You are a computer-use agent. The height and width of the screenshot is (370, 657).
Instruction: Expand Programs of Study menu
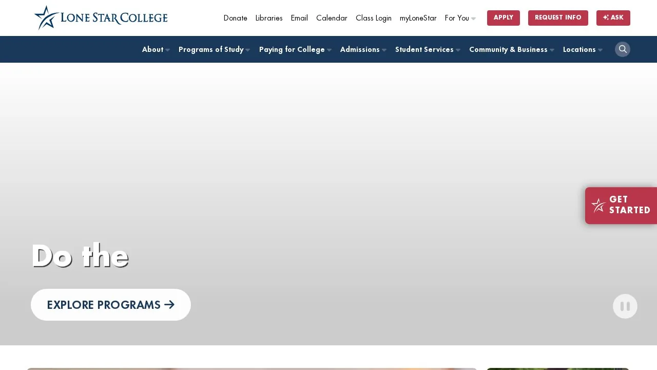point(215,49)
